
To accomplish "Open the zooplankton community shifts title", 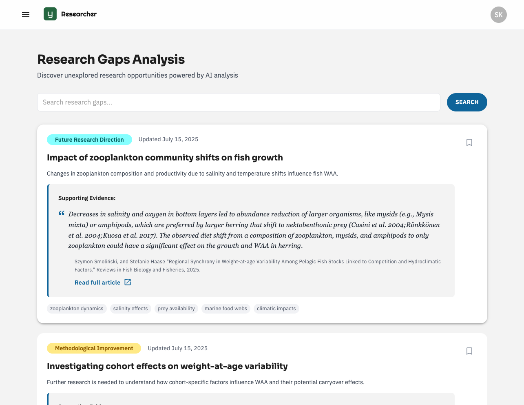I will (165, 158).
